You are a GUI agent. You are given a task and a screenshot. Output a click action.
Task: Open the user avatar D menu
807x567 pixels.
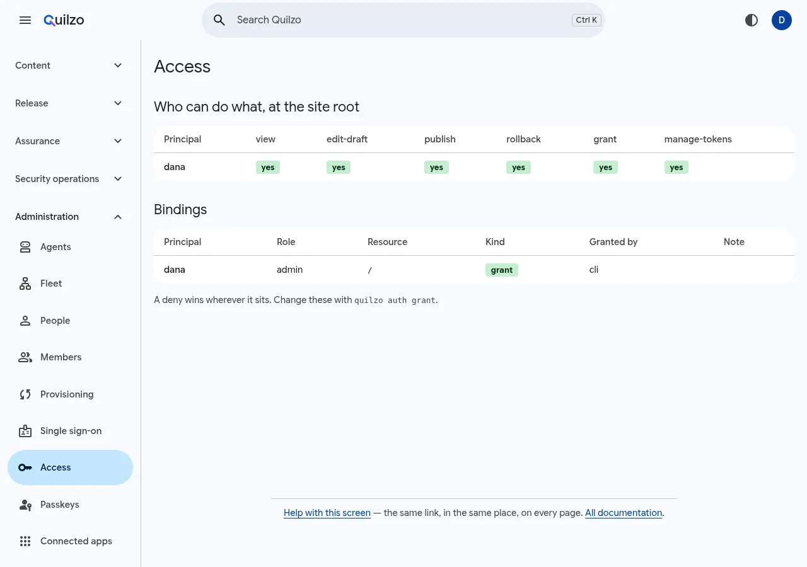click(x=782, y=20)
